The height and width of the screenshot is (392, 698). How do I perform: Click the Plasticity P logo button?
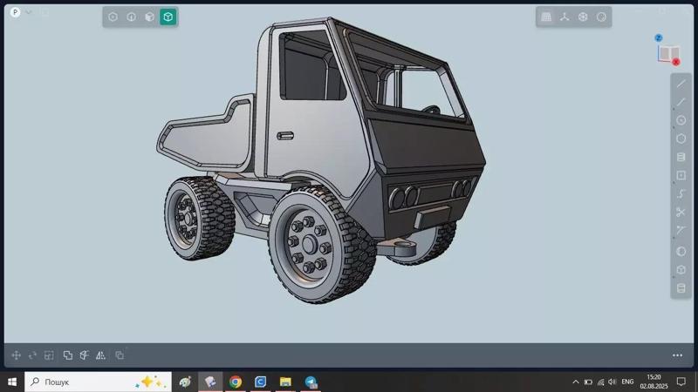(15, 12)
